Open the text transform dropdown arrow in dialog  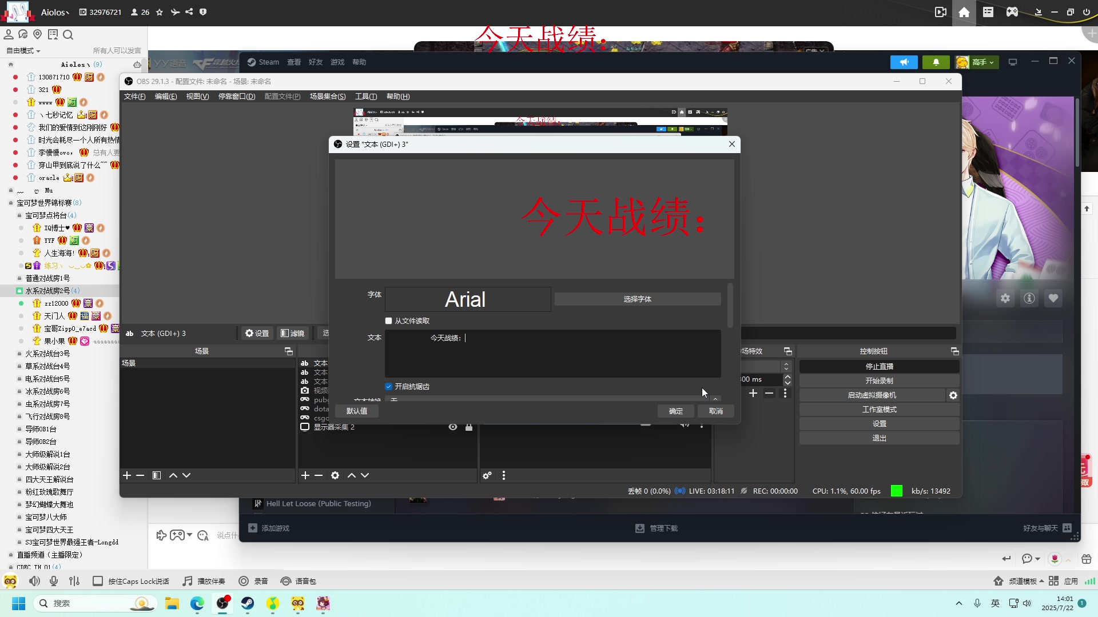point(715,399)
